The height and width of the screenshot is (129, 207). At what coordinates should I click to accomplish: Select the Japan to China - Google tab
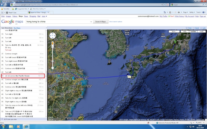click(38, 12)
